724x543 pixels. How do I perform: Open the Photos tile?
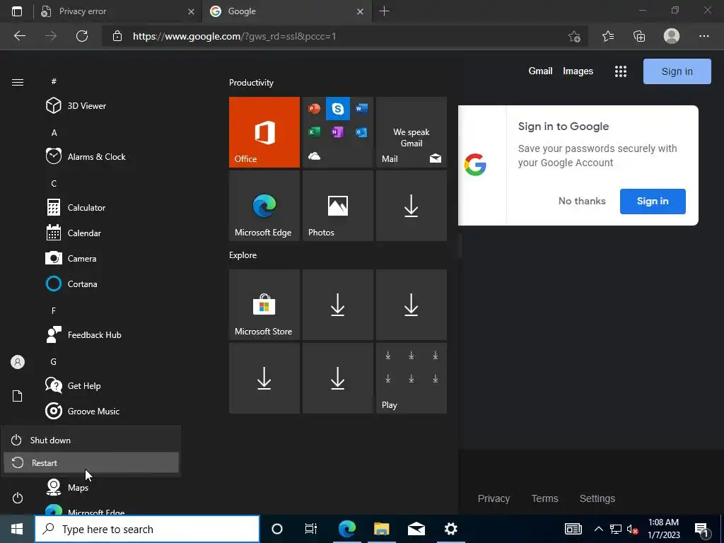[337, 206]
